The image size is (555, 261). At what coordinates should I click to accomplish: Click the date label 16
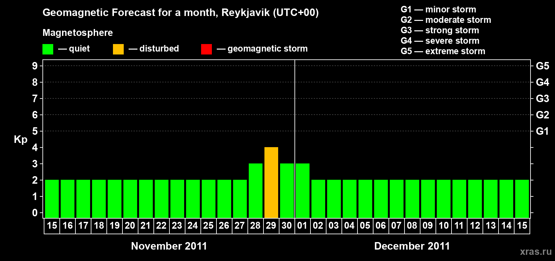(x=68, y=225)
